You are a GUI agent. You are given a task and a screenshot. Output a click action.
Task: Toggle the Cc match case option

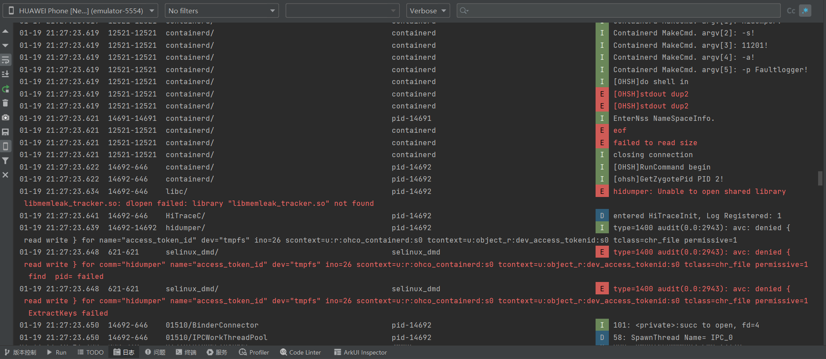791,11
